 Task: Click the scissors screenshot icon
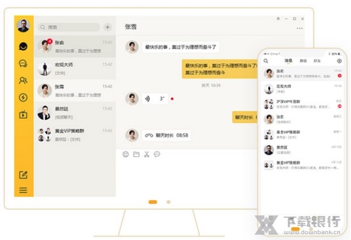coord(147,154)
